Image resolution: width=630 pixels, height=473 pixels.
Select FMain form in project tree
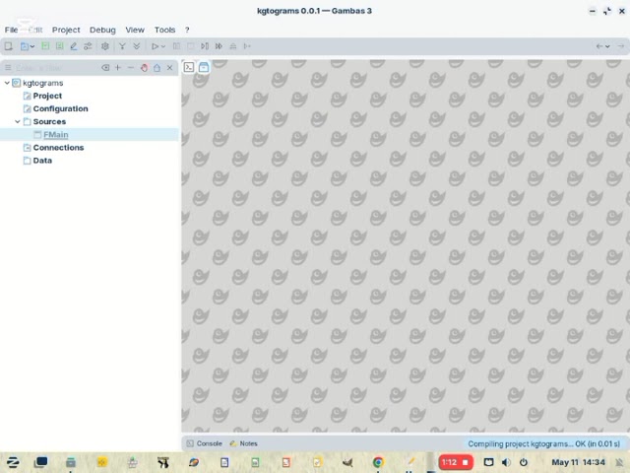point(55,135)
